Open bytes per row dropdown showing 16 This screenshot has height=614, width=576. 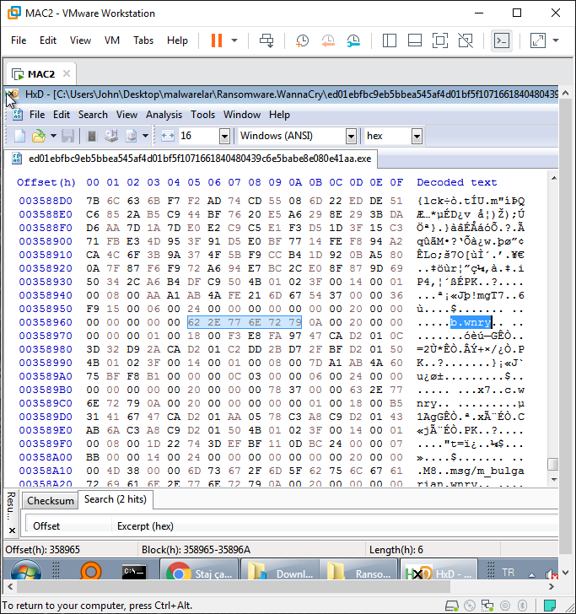[224, 137]
